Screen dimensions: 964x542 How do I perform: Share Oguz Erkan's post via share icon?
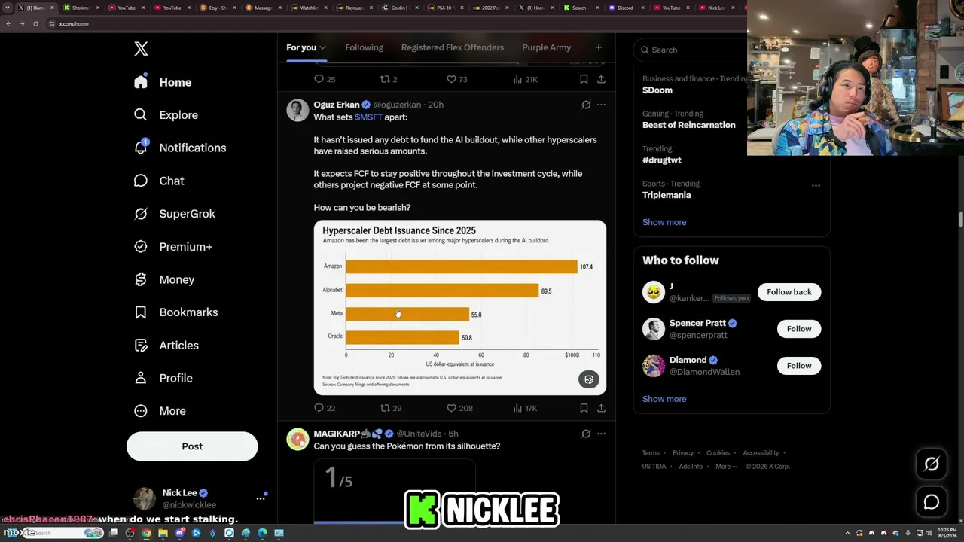point(601,408)
